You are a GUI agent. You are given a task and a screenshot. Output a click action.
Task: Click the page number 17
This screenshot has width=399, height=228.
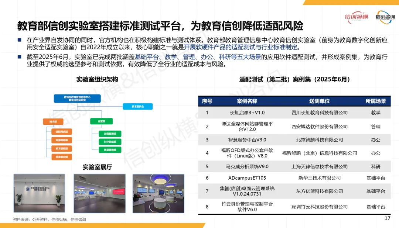(387, 218)
